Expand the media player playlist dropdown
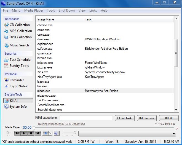 pos(174,134)
